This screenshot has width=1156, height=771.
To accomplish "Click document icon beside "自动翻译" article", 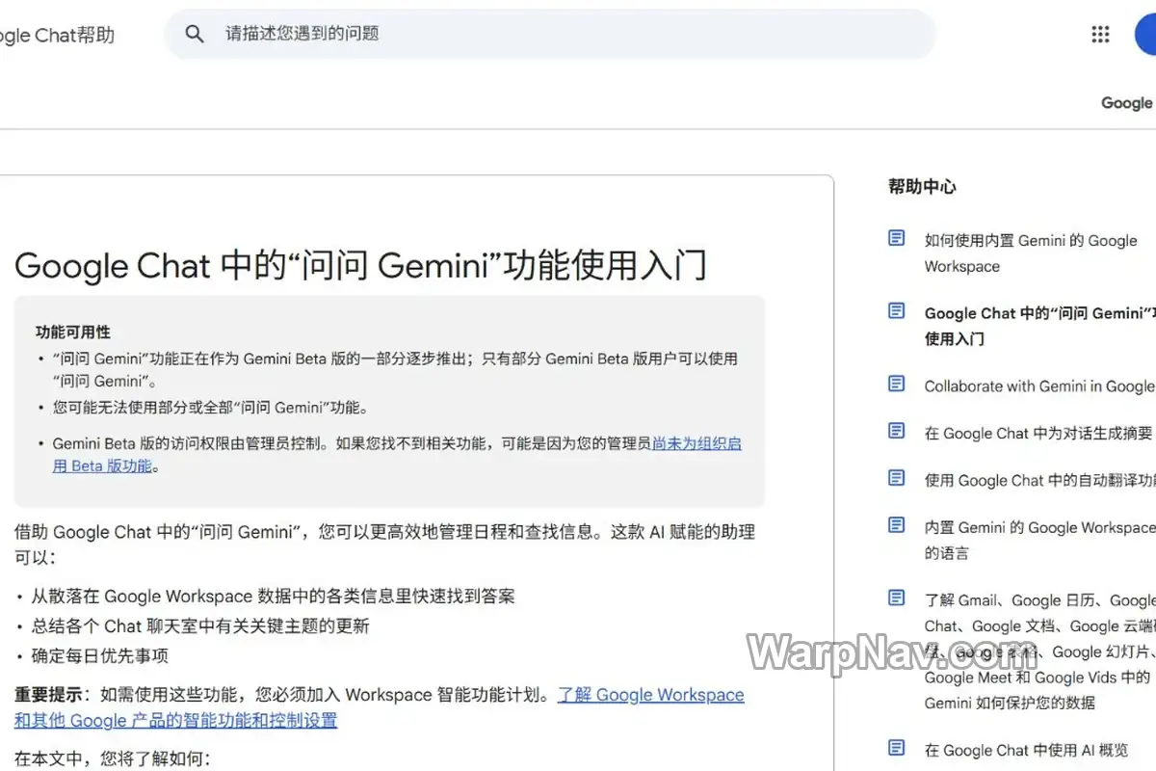I will (x=897, y=479).
